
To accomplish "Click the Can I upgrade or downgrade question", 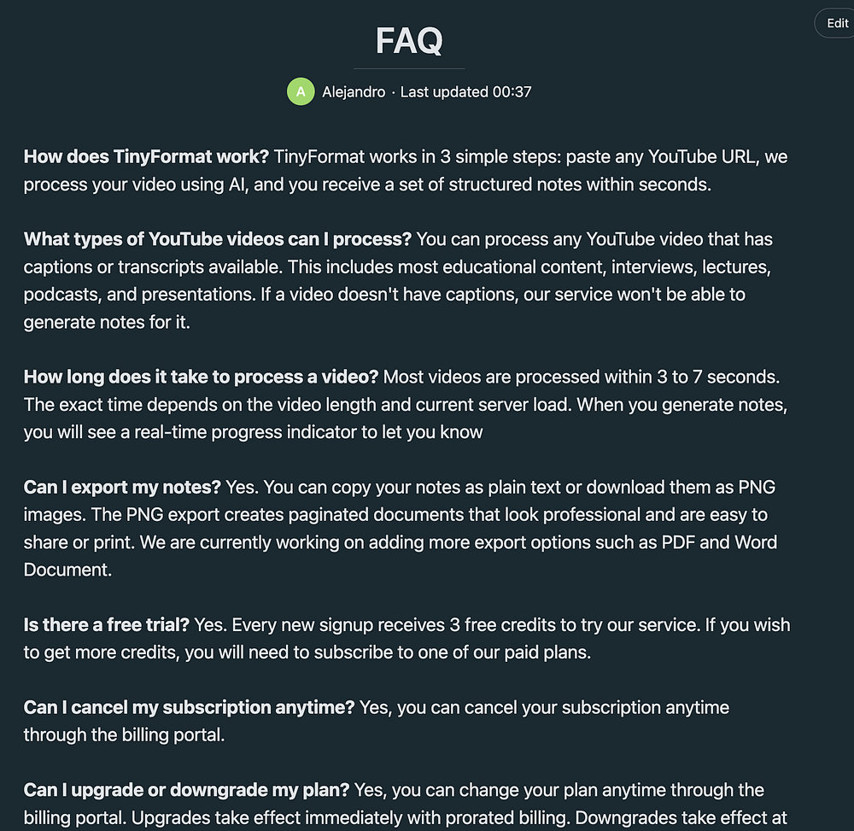I will (186, 790).
